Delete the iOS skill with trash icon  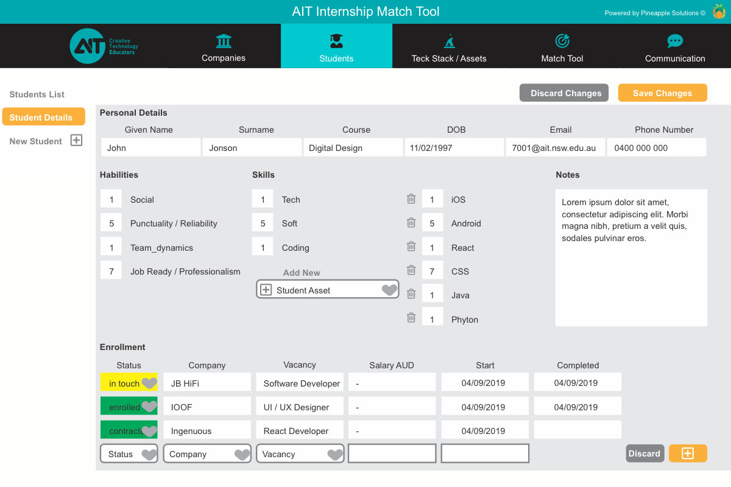411,199
